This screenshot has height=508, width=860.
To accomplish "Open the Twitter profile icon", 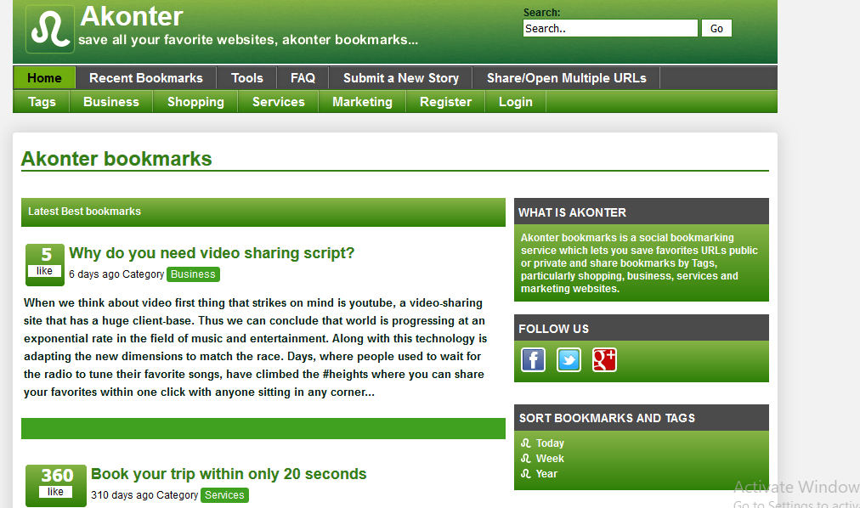I will tap(569, 359).
